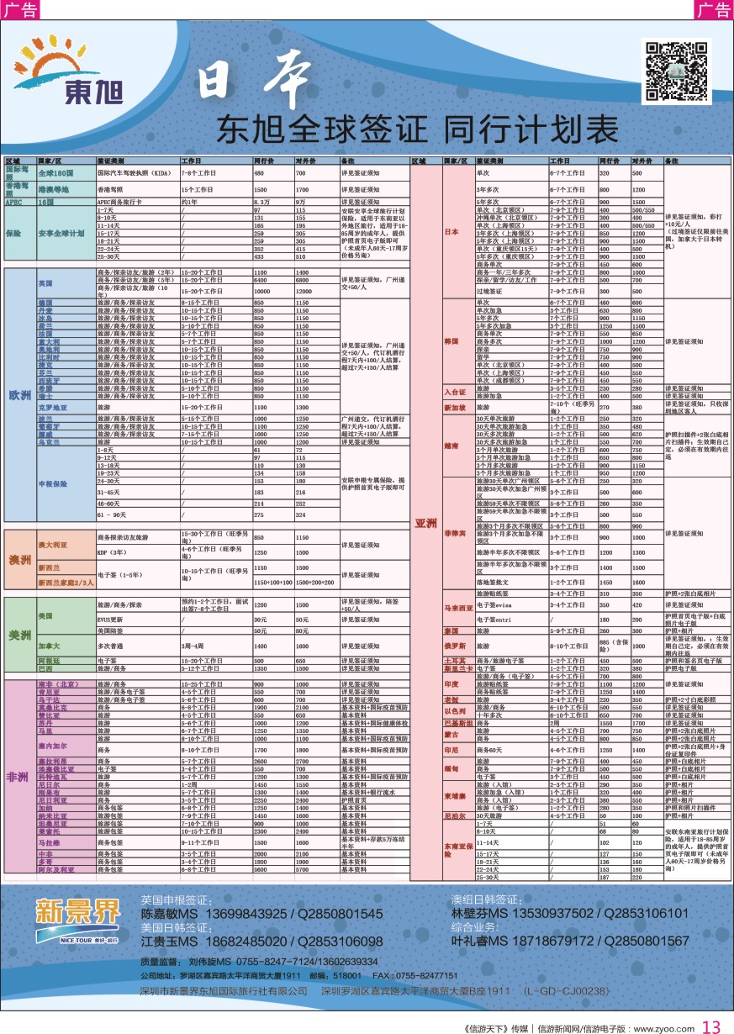The width and height of the screenshot is (734, 1034).
Task: Click the APEC region cell
Action: 20,203
